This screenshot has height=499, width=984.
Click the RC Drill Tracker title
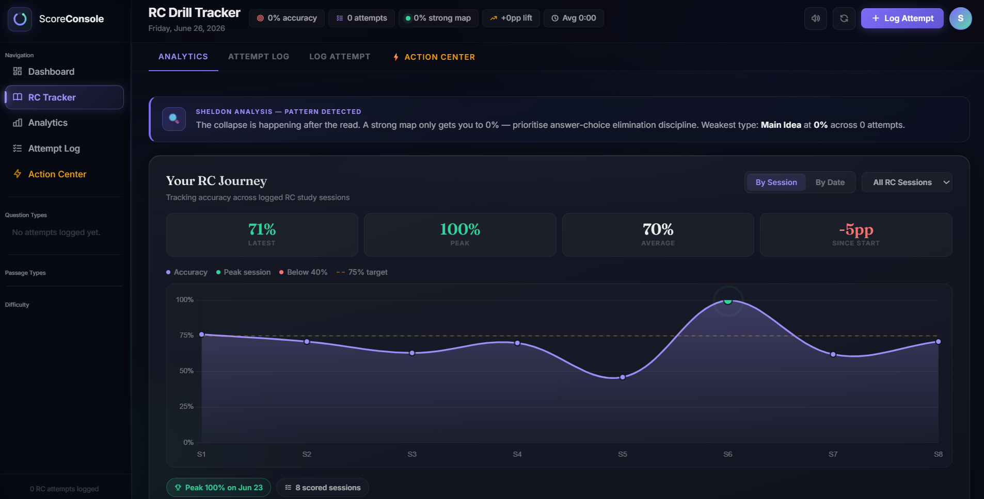click(x=194, y=12)
